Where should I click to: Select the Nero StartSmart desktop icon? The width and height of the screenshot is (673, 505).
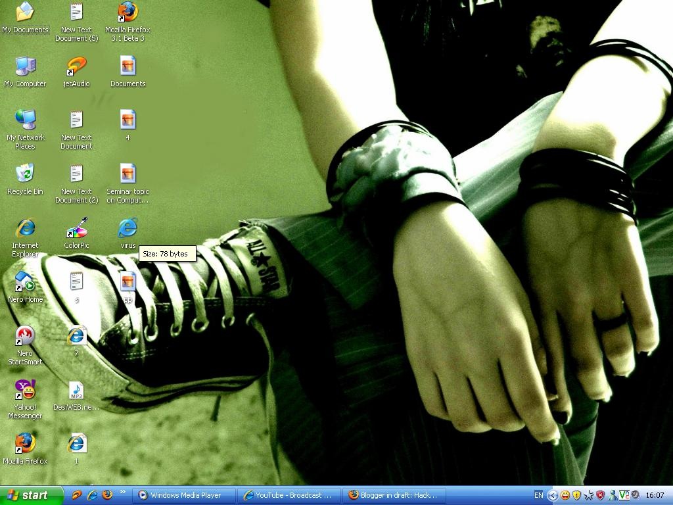click(25, 337)
